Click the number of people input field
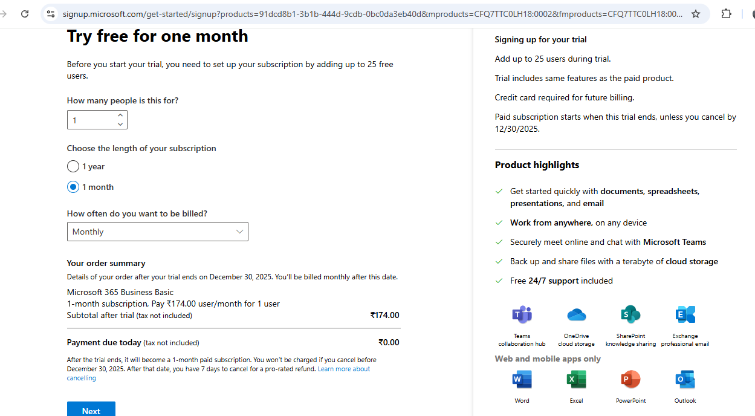The width and height of the screenshot is (755, 416). [x=91, y=120]
